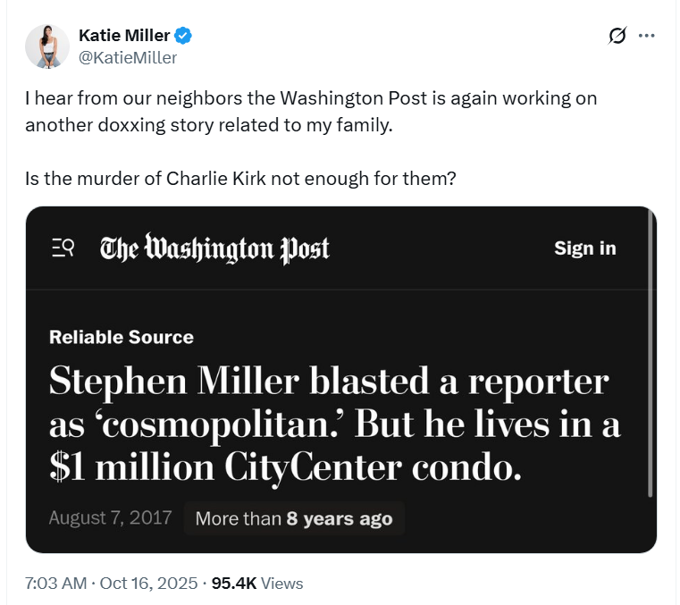Click the Grok icon beside the post menu
The image size is (680, 605).
click(617, 36)
